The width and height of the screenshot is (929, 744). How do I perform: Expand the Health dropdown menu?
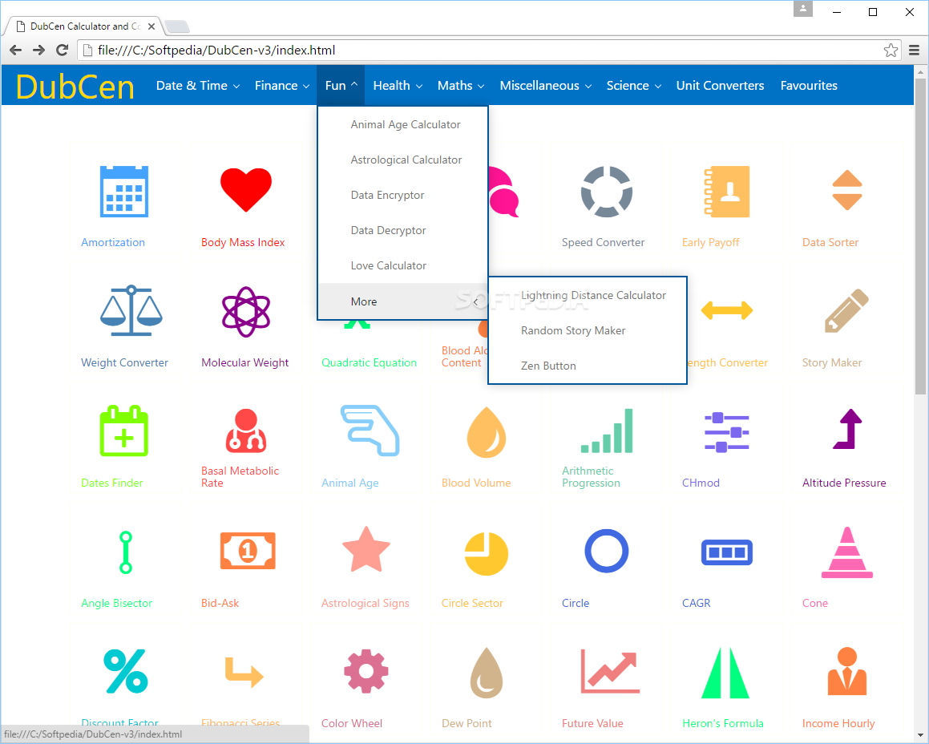[x=398, y=85]
